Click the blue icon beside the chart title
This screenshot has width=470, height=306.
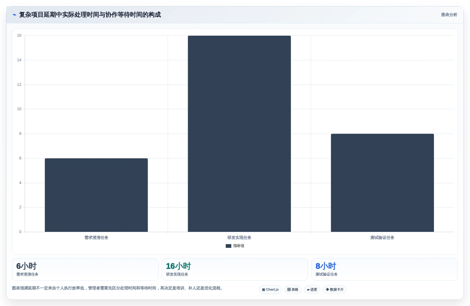(x=14, y=15)
